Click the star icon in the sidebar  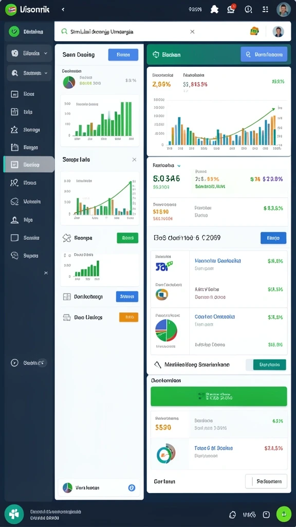pos(14,129)
